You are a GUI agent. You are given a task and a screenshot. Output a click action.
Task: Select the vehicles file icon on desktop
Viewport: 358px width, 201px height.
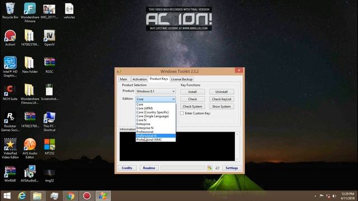(69, 11)
